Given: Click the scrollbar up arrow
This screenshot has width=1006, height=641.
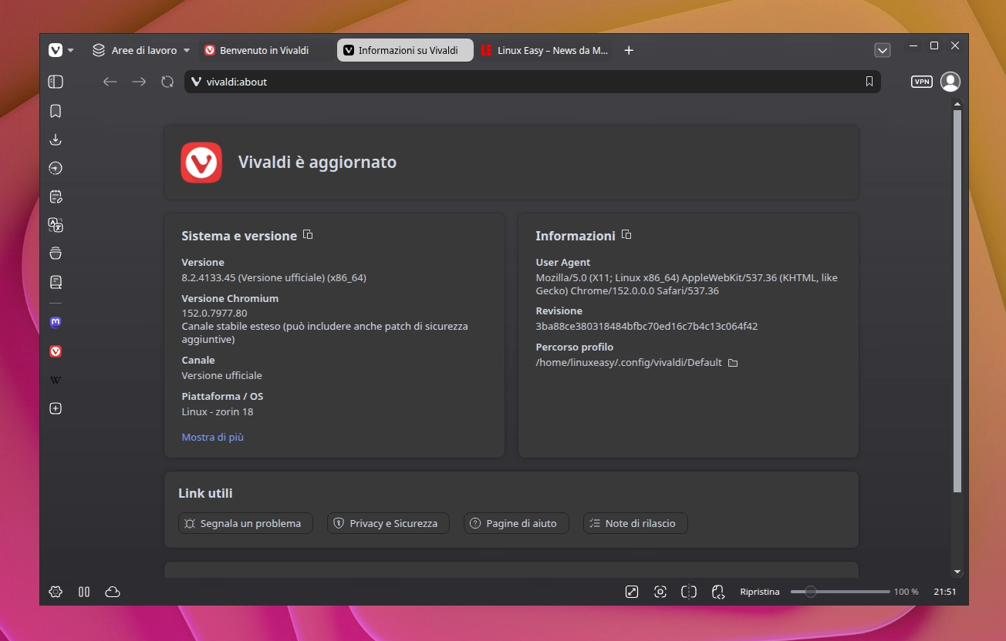Looking at the screenshot, I should coord(957,104).
